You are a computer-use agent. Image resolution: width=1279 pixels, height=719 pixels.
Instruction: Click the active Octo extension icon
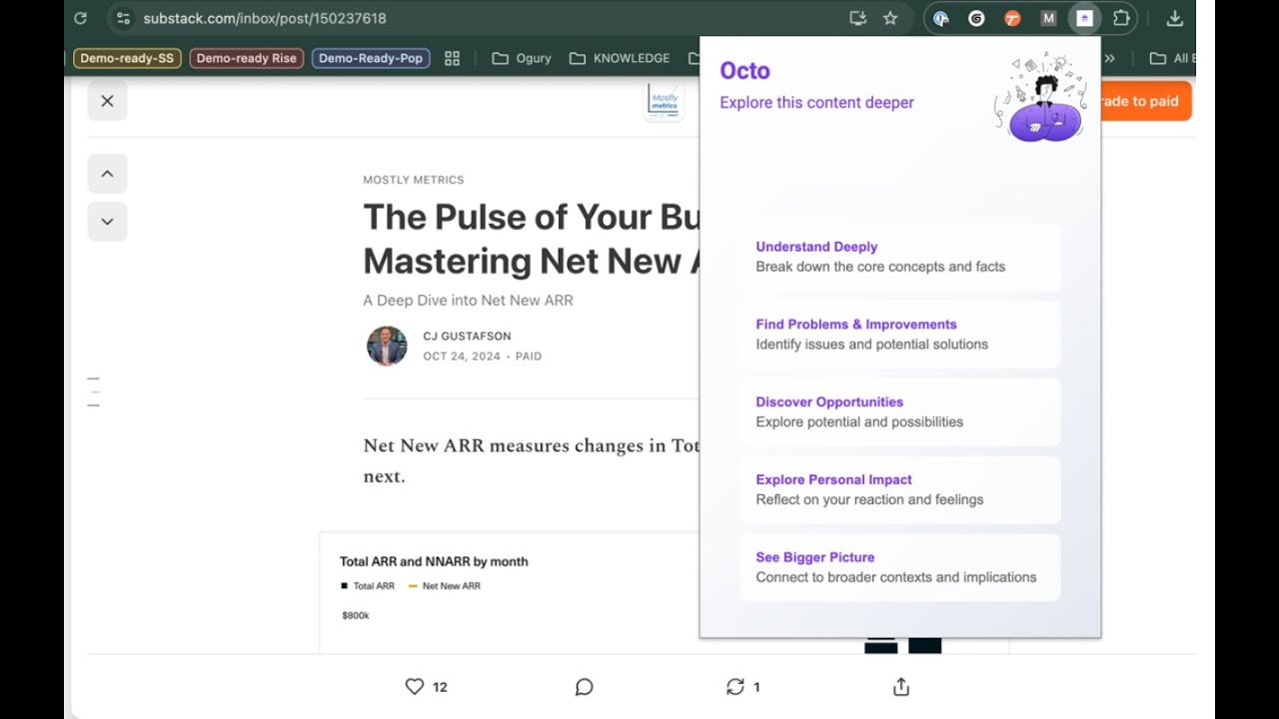click(1084, 18)
